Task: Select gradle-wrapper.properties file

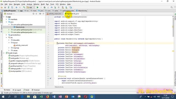Action: [24, 61]
